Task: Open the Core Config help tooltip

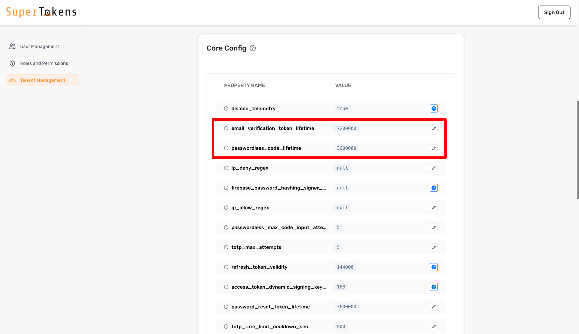Action: tap(253, 48)
